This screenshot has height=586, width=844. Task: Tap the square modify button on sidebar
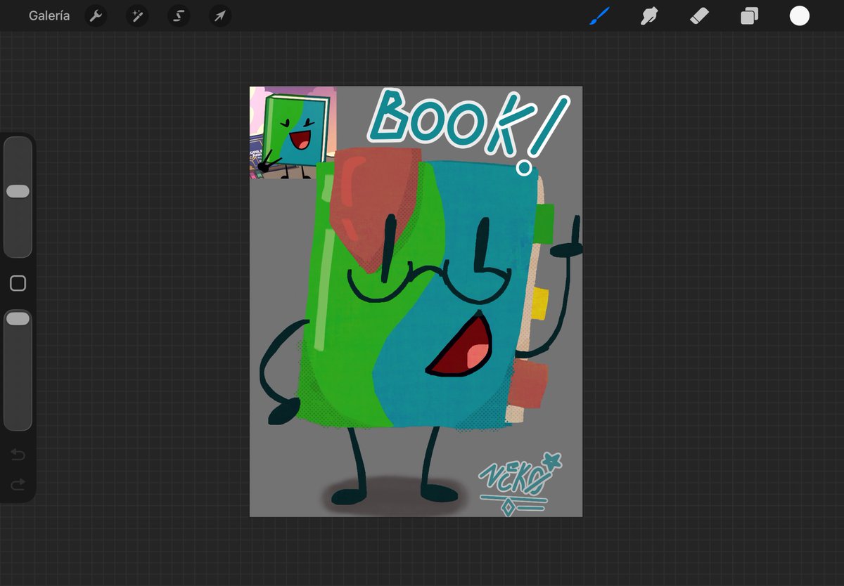[x=18, y=283]
